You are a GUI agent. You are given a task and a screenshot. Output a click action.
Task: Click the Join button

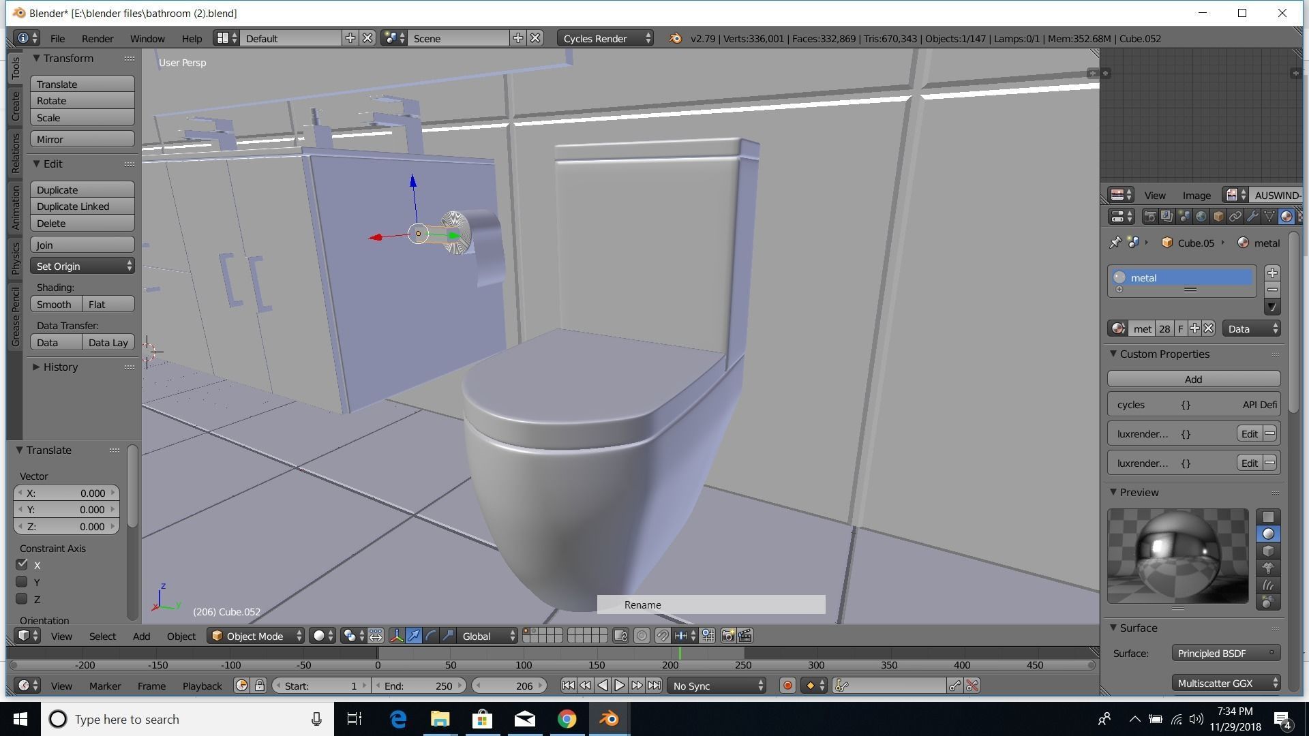point(82,245)
